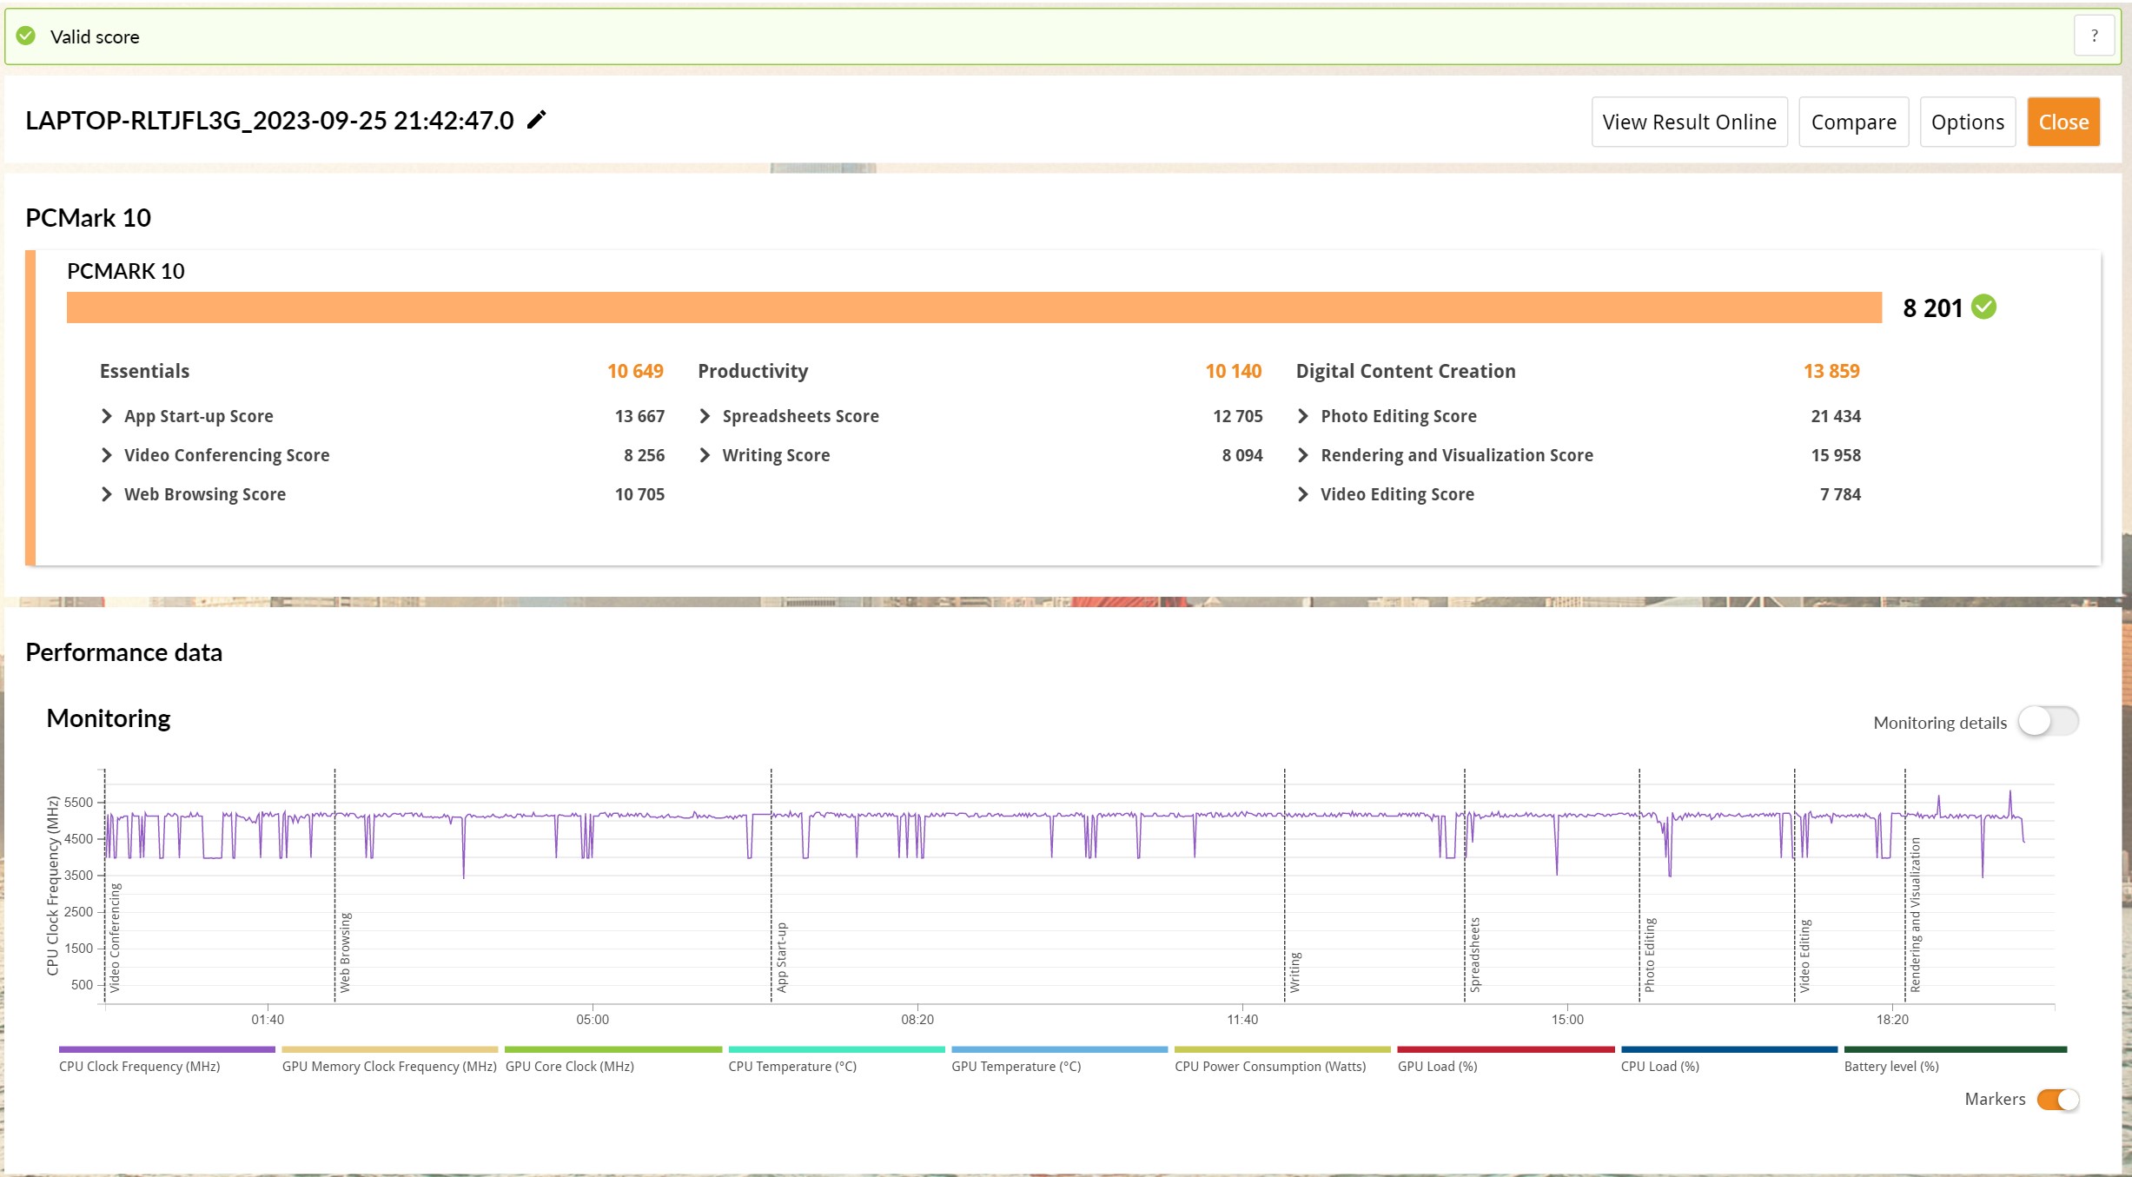Viewport: 2132px width, 1177px height.
Task: Toggle the Monitoring details switch
Action: tap(2048, 721)
